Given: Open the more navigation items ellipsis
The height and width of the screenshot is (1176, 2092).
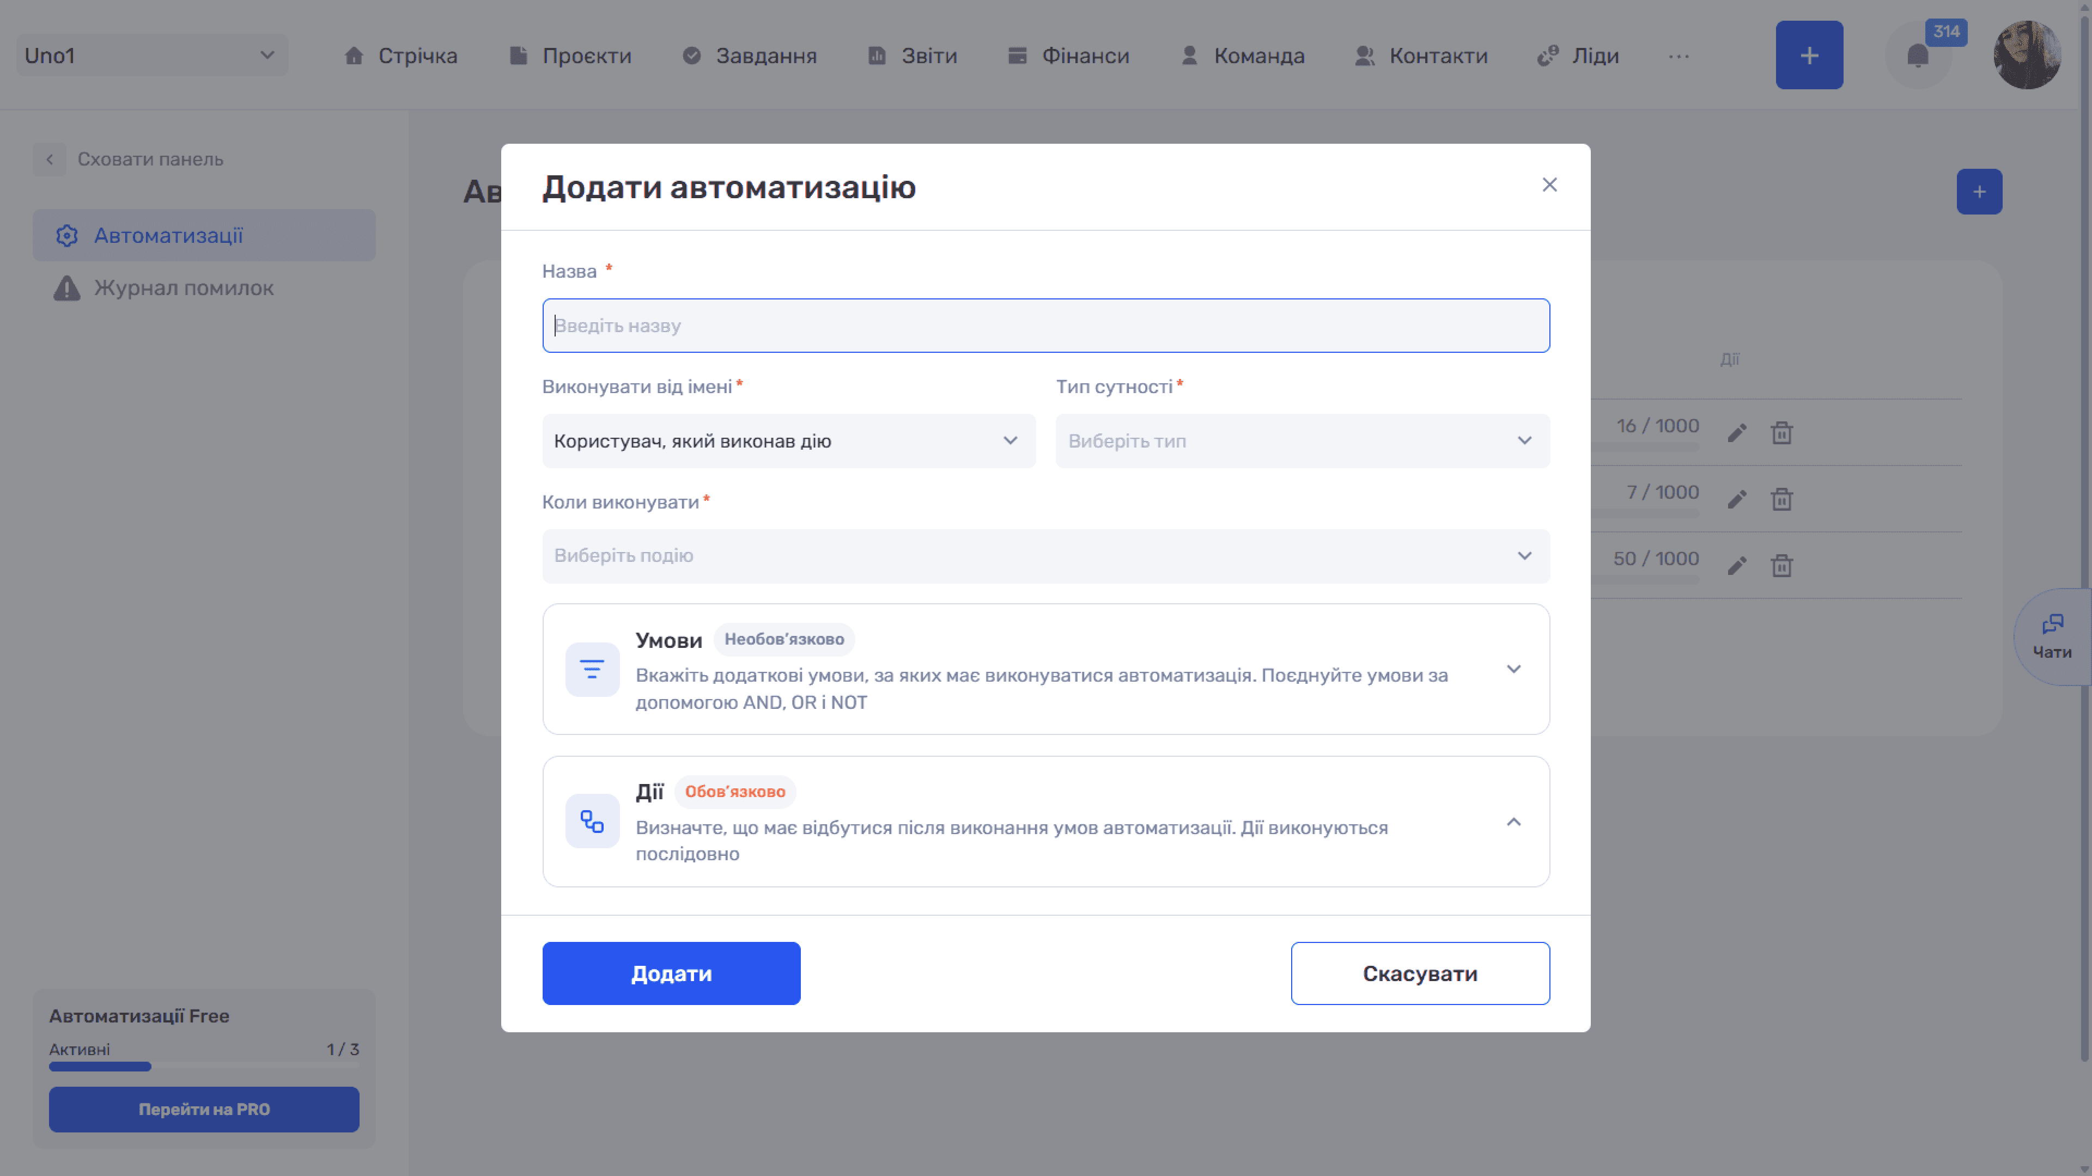Looking at the screenshot, I should tap(1679, 56).
